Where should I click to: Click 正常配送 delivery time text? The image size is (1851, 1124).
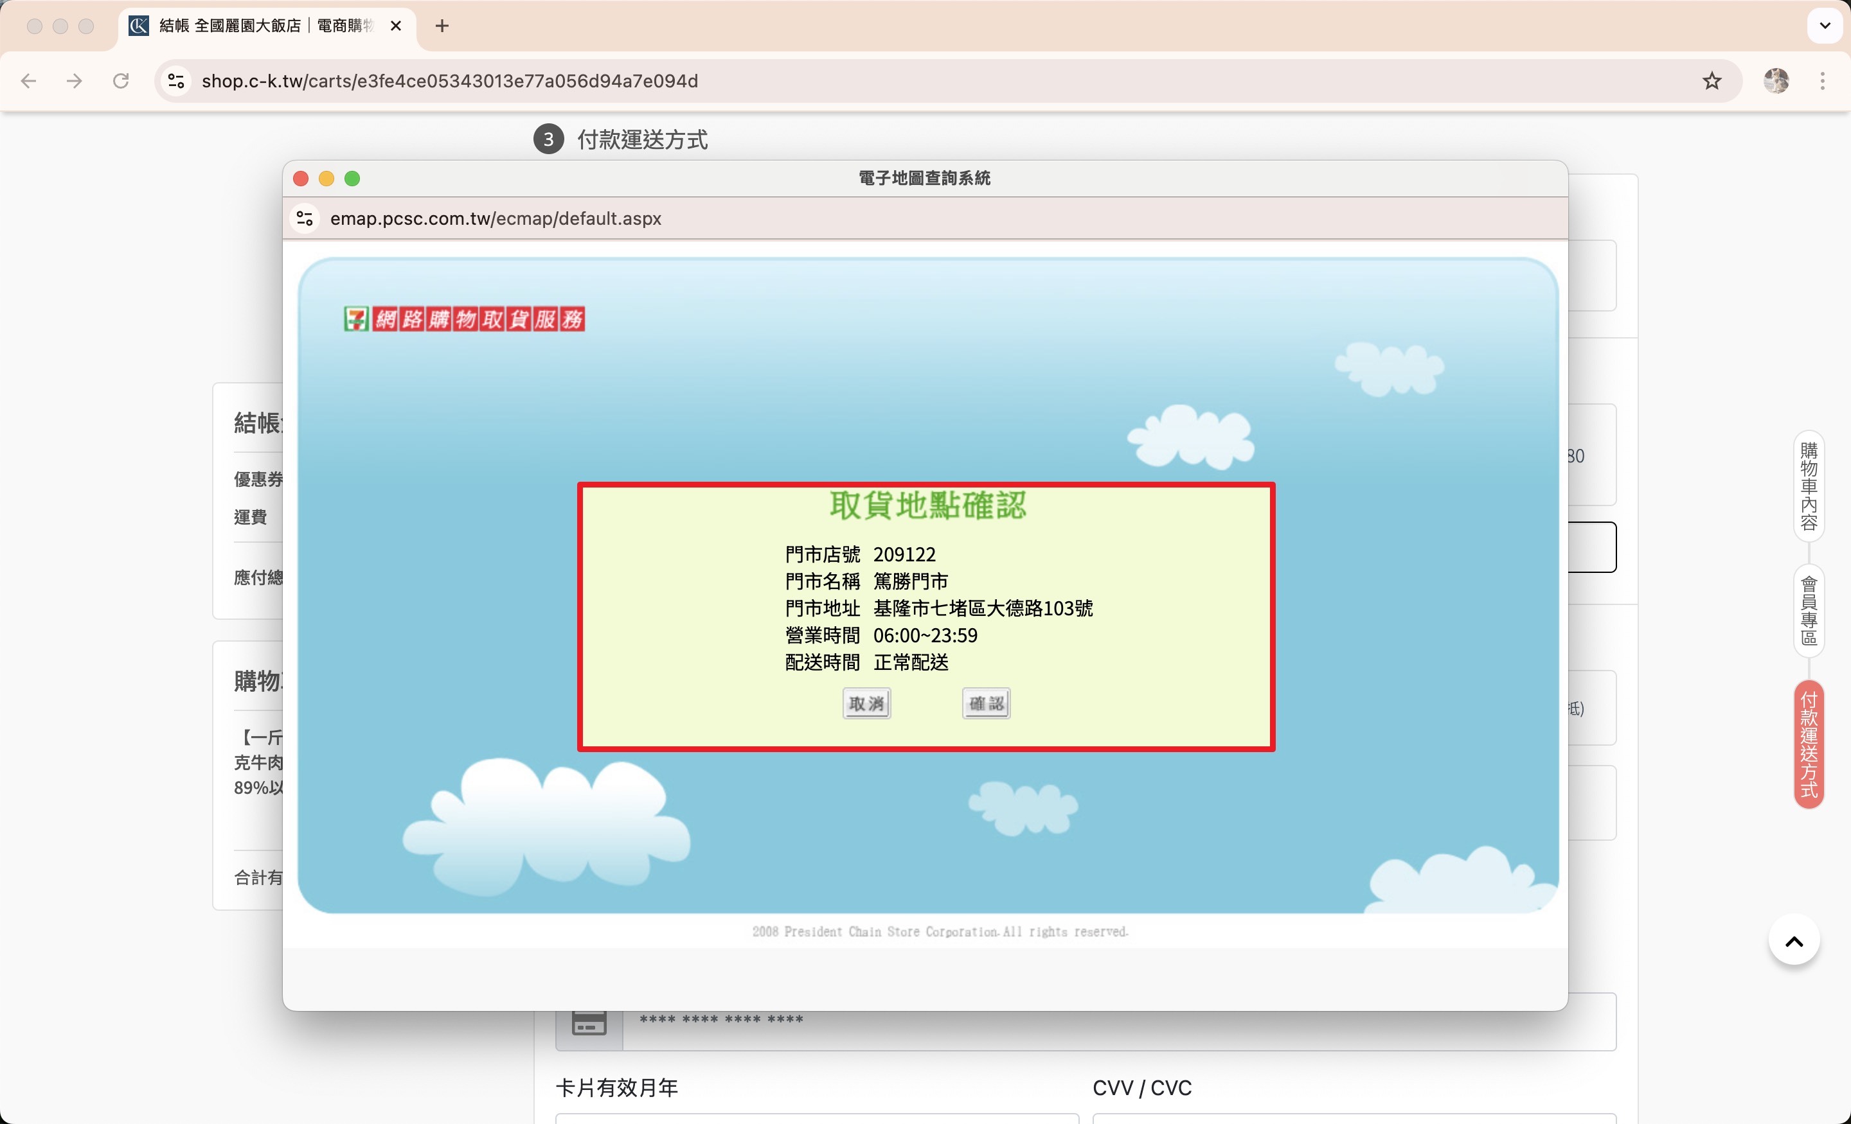(911, 662)
